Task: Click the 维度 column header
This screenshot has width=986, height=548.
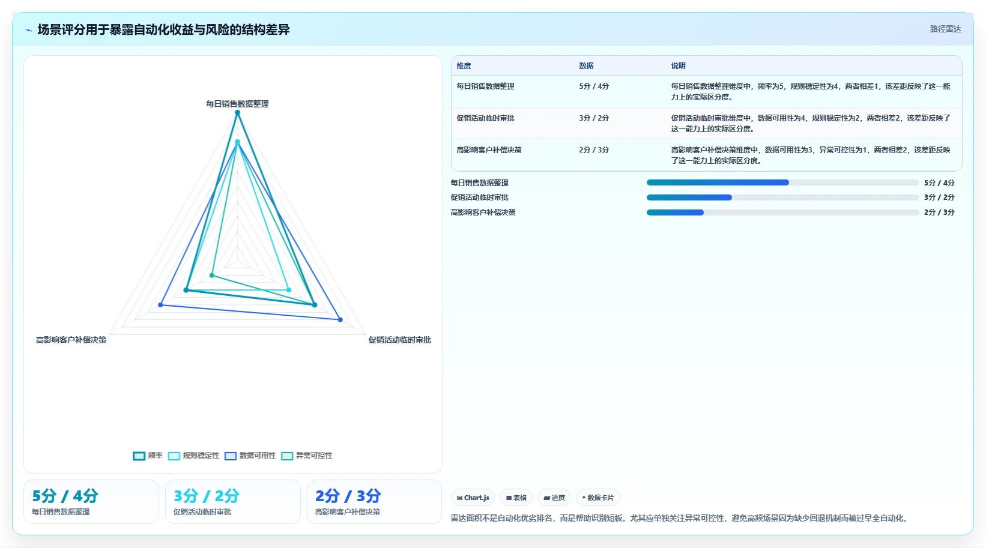Action: [x=464, y=66]
